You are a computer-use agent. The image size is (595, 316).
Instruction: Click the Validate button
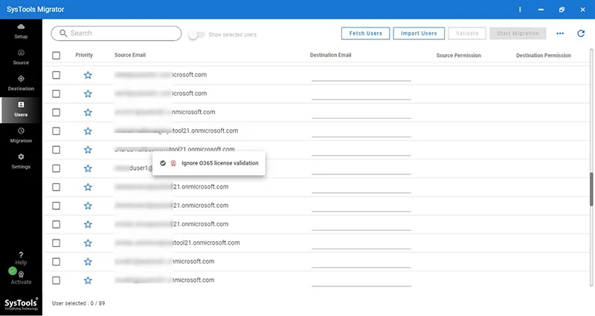pyautogui.click(x=467, y=33)
